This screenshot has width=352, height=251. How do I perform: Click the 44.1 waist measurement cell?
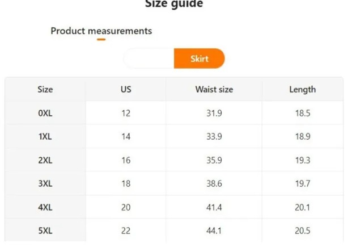click(214, 231)
